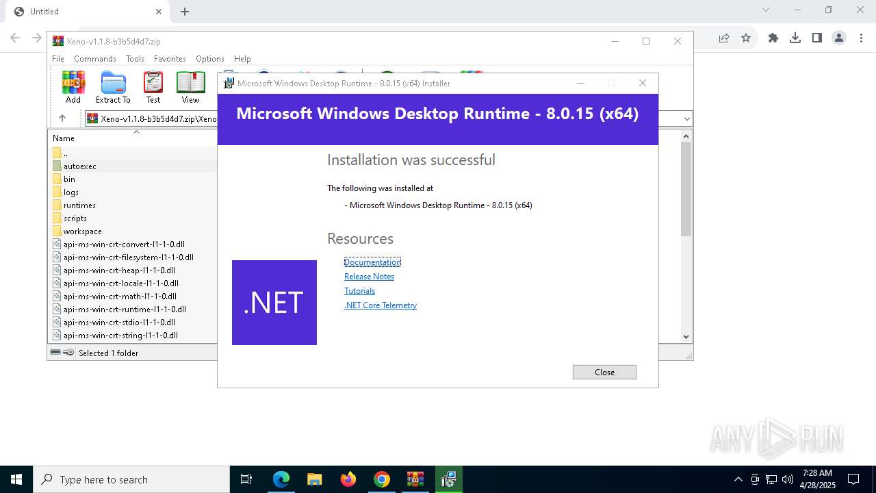Open the Favorites menu in WinRAR
This screenshot has height=493, width=876.
pyautogui.click(x=170, y=59)
